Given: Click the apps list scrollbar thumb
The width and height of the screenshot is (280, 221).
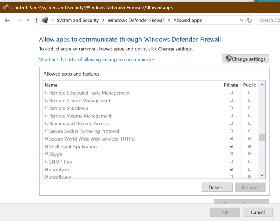Looking at the screenshot, I should pos(262,137).
